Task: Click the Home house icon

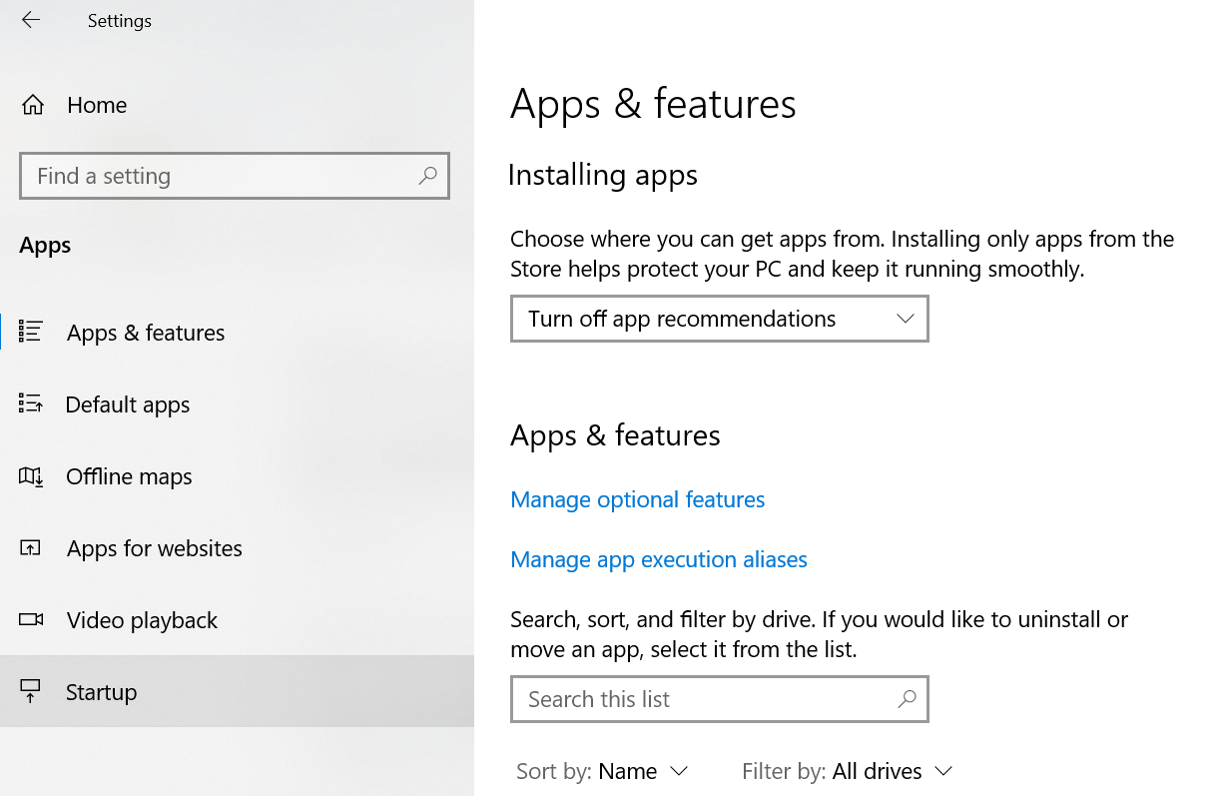Action: (32, 105)
